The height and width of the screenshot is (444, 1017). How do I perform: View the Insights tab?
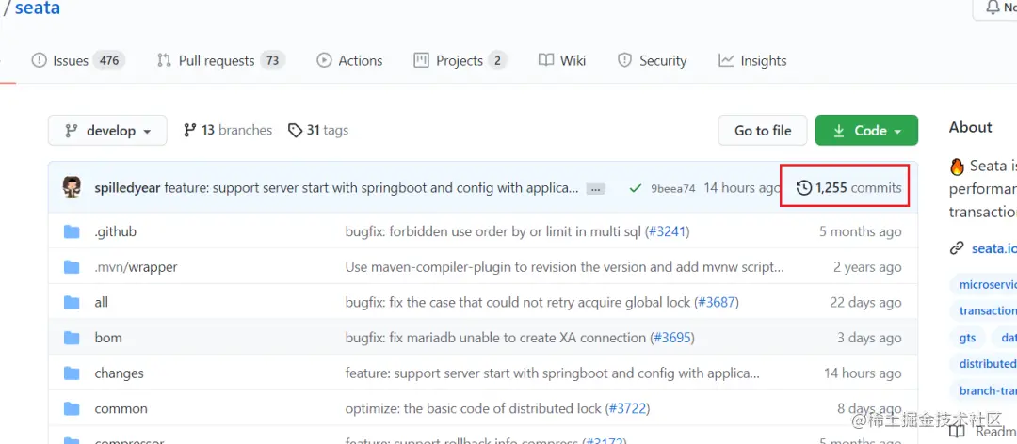[x=752, y=61]
